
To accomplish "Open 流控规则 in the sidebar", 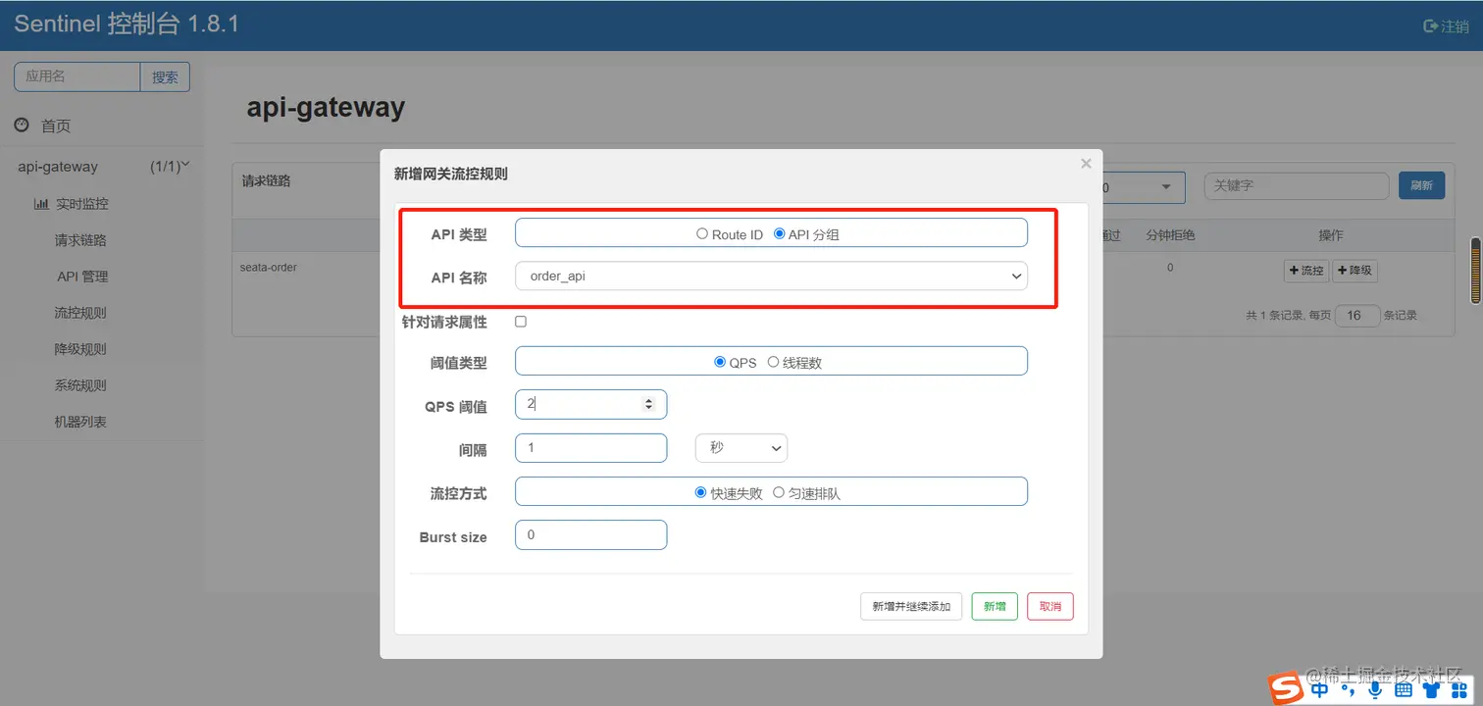I will 80,313.
